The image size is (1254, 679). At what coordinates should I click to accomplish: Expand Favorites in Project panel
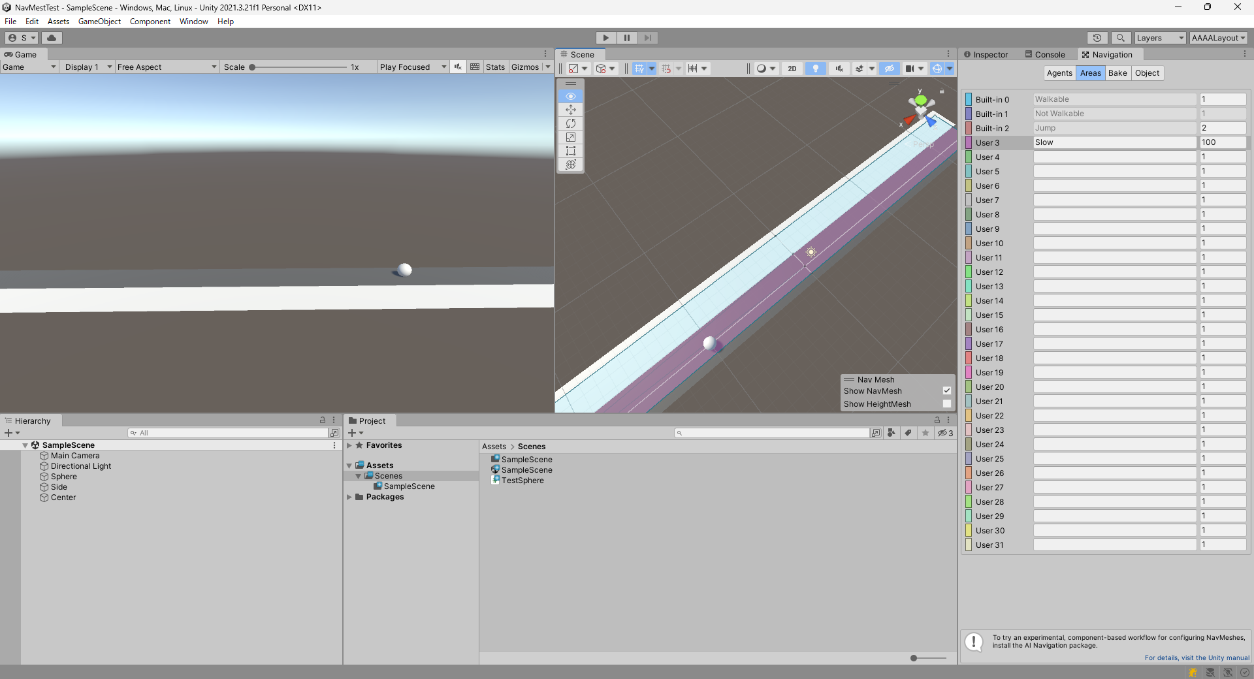click(x=349, y=445)
